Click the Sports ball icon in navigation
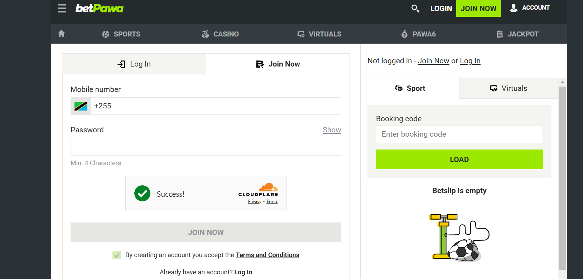 tap(106, 34)
